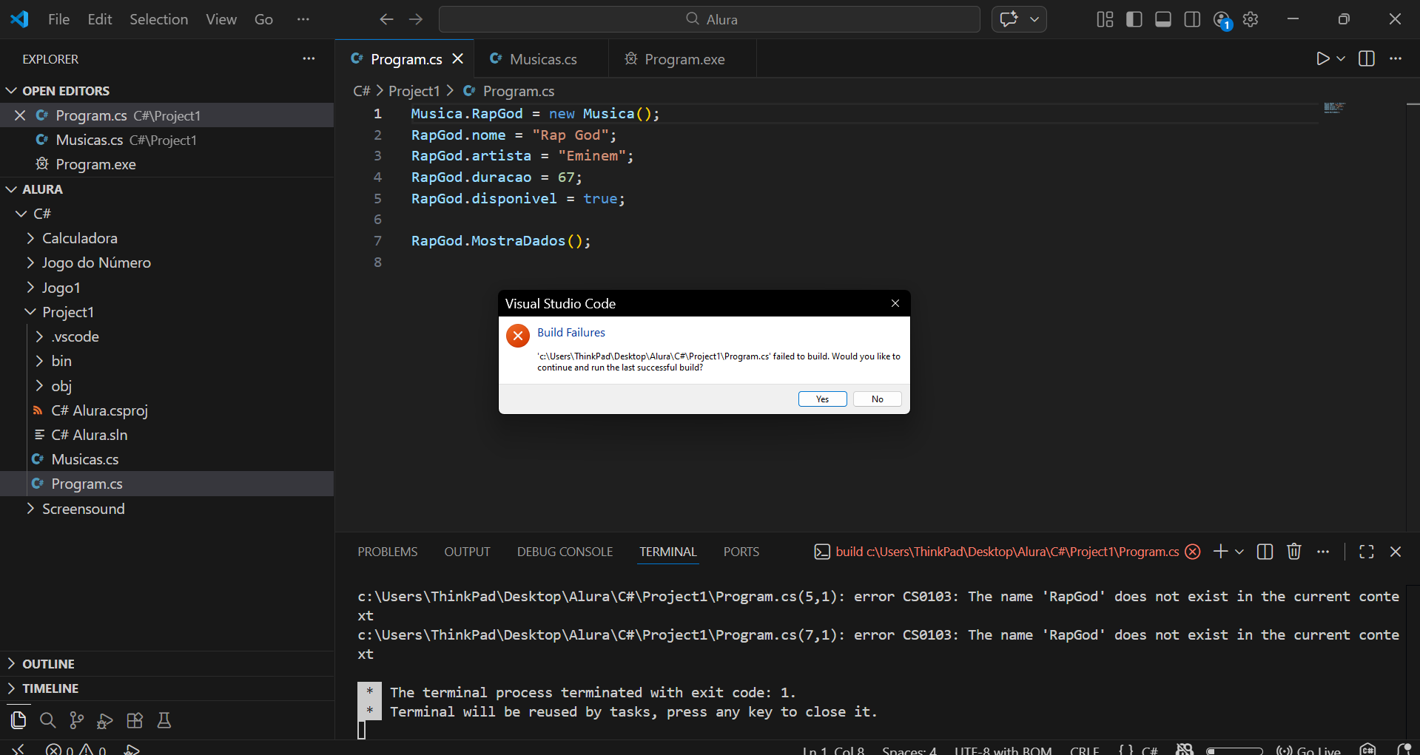Click Yes in Build Failures dialog
This screenshot has height=755, width=1420.
(x=822, y=399)
